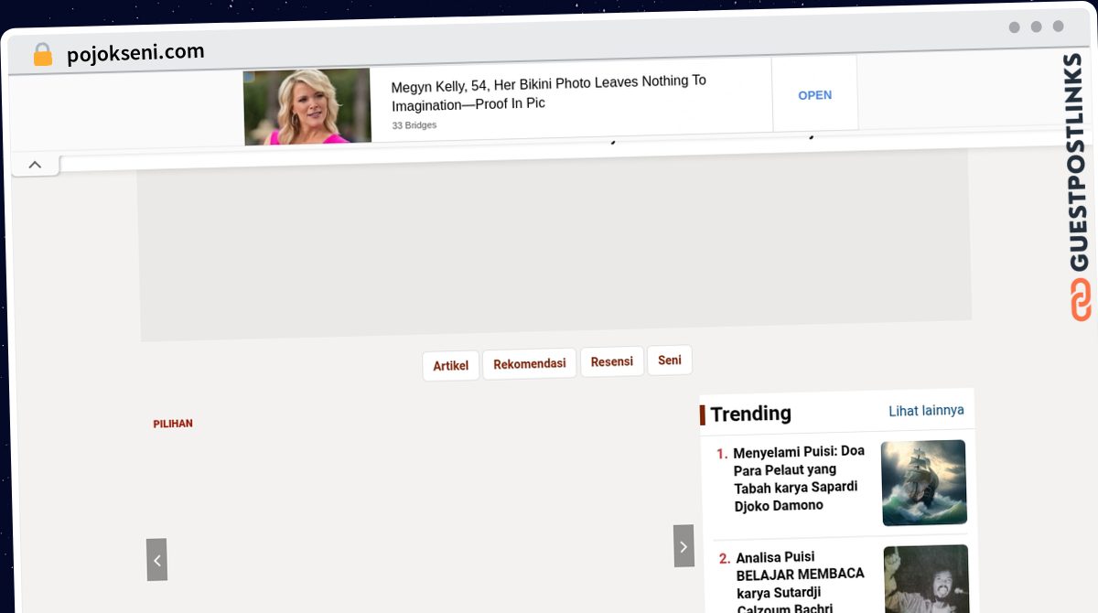Click the 33 Bridges ad source label
The image size is (1098, 613).
(x=413, y=124)
